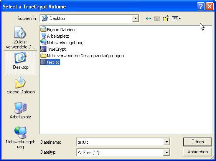Viewport: 216px width, 161px height.
Task: Click the dialog's resize grip corner
Action: click(x=212, y=158)
